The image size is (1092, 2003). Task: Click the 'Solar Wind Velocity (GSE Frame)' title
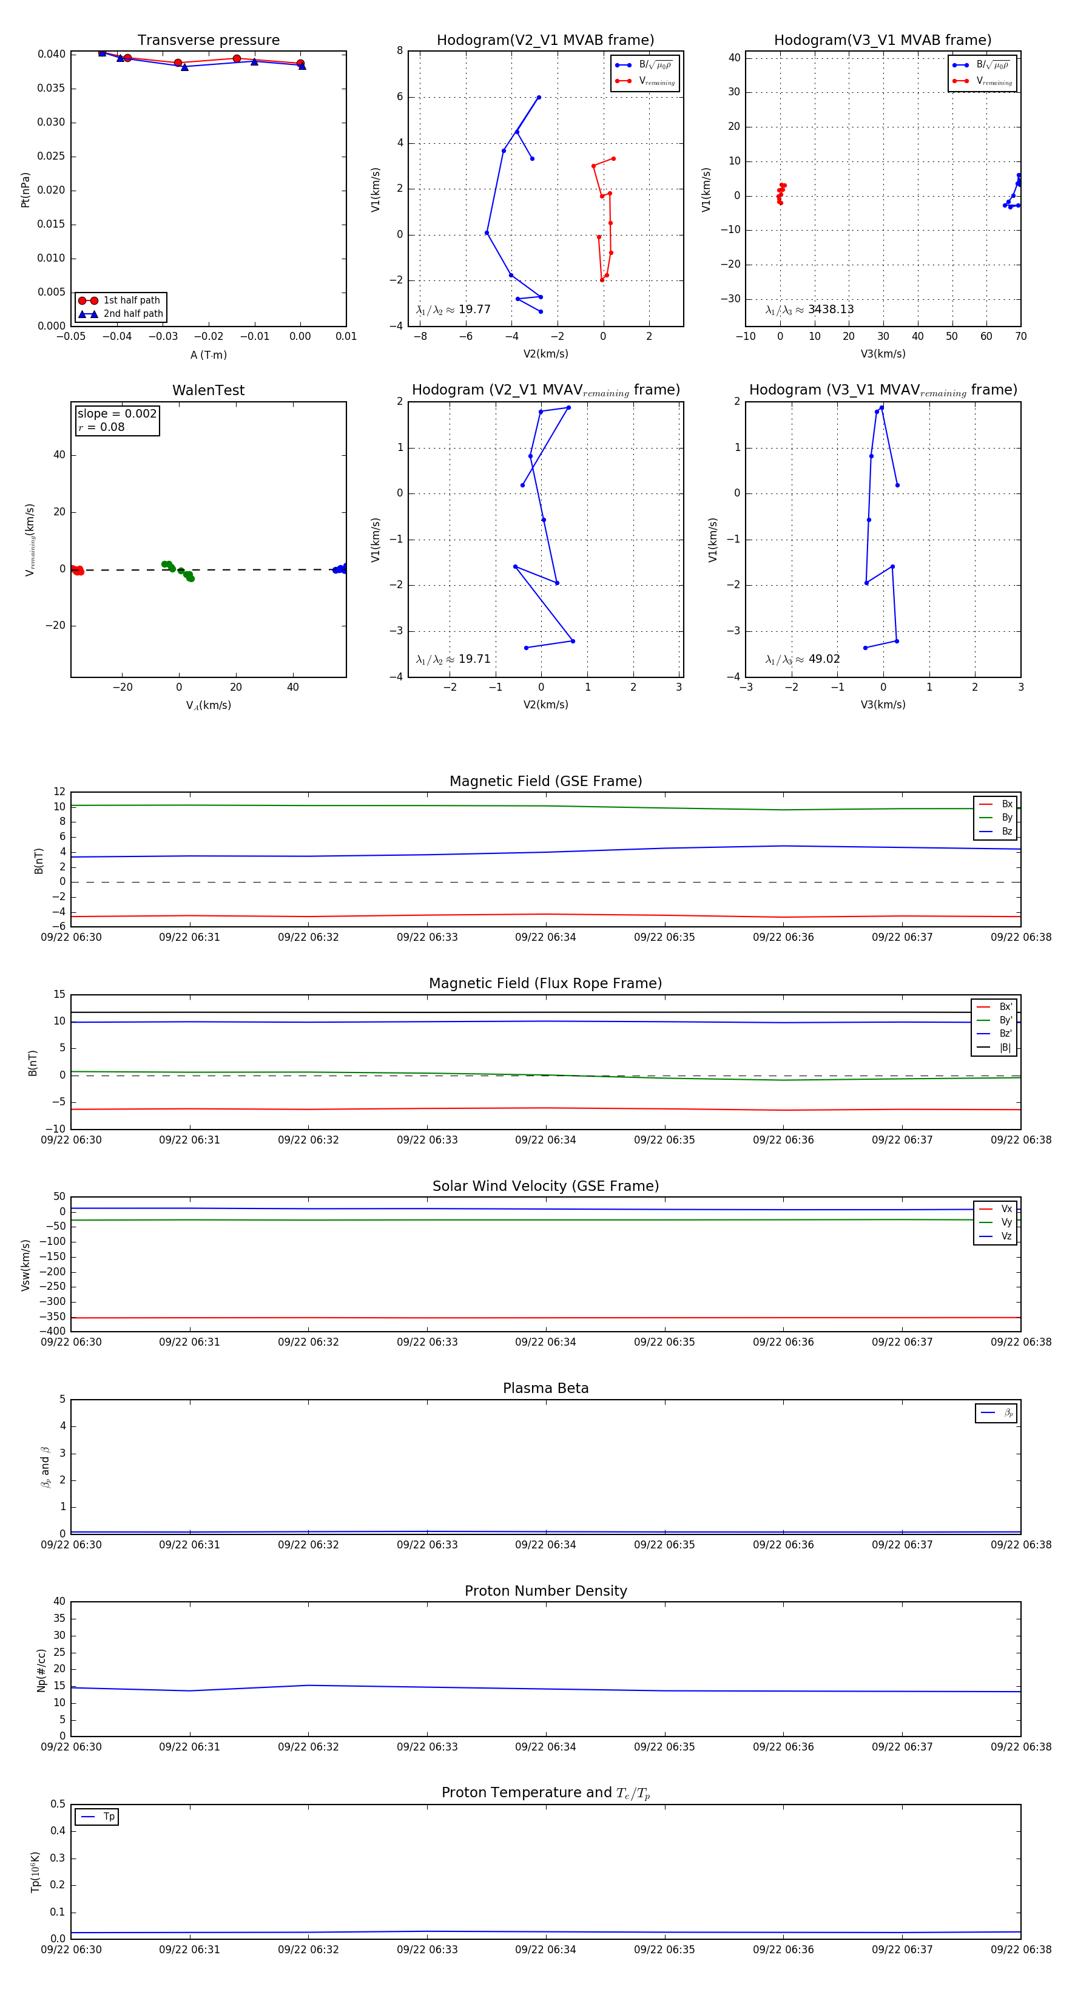[545, 1186]
